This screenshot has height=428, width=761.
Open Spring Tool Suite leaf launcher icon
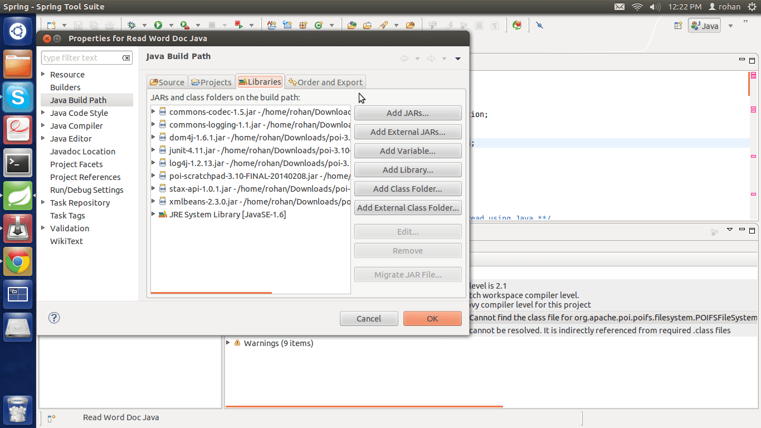coord(18,196)
